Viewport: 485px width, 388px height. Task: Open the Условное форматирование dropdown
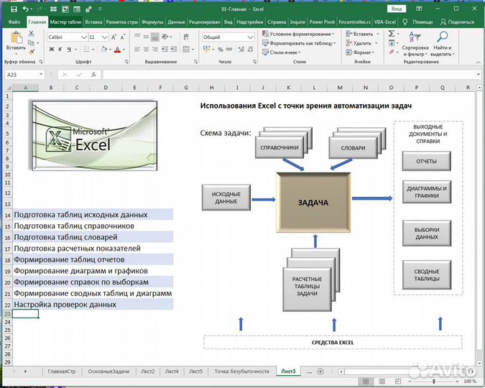click(298, 34)
